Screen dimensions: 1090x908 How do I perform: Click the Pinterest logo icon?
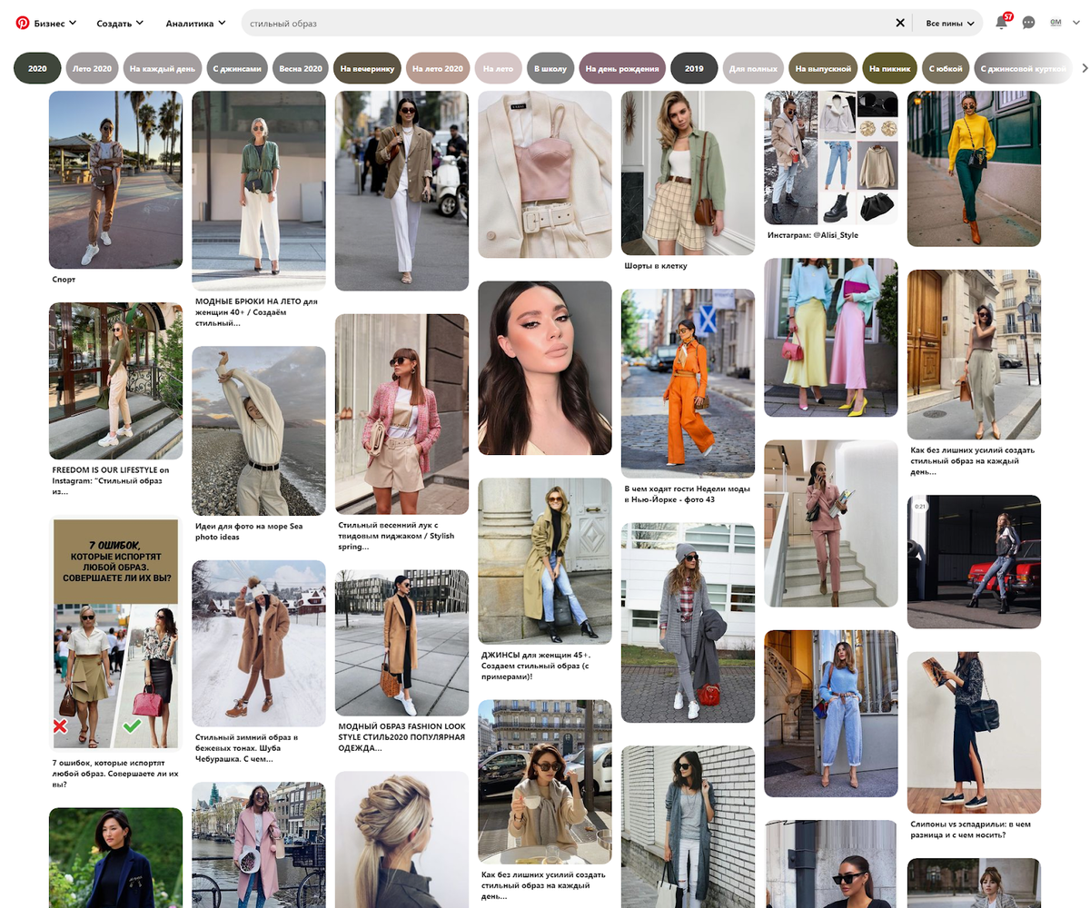coord(23,23)
